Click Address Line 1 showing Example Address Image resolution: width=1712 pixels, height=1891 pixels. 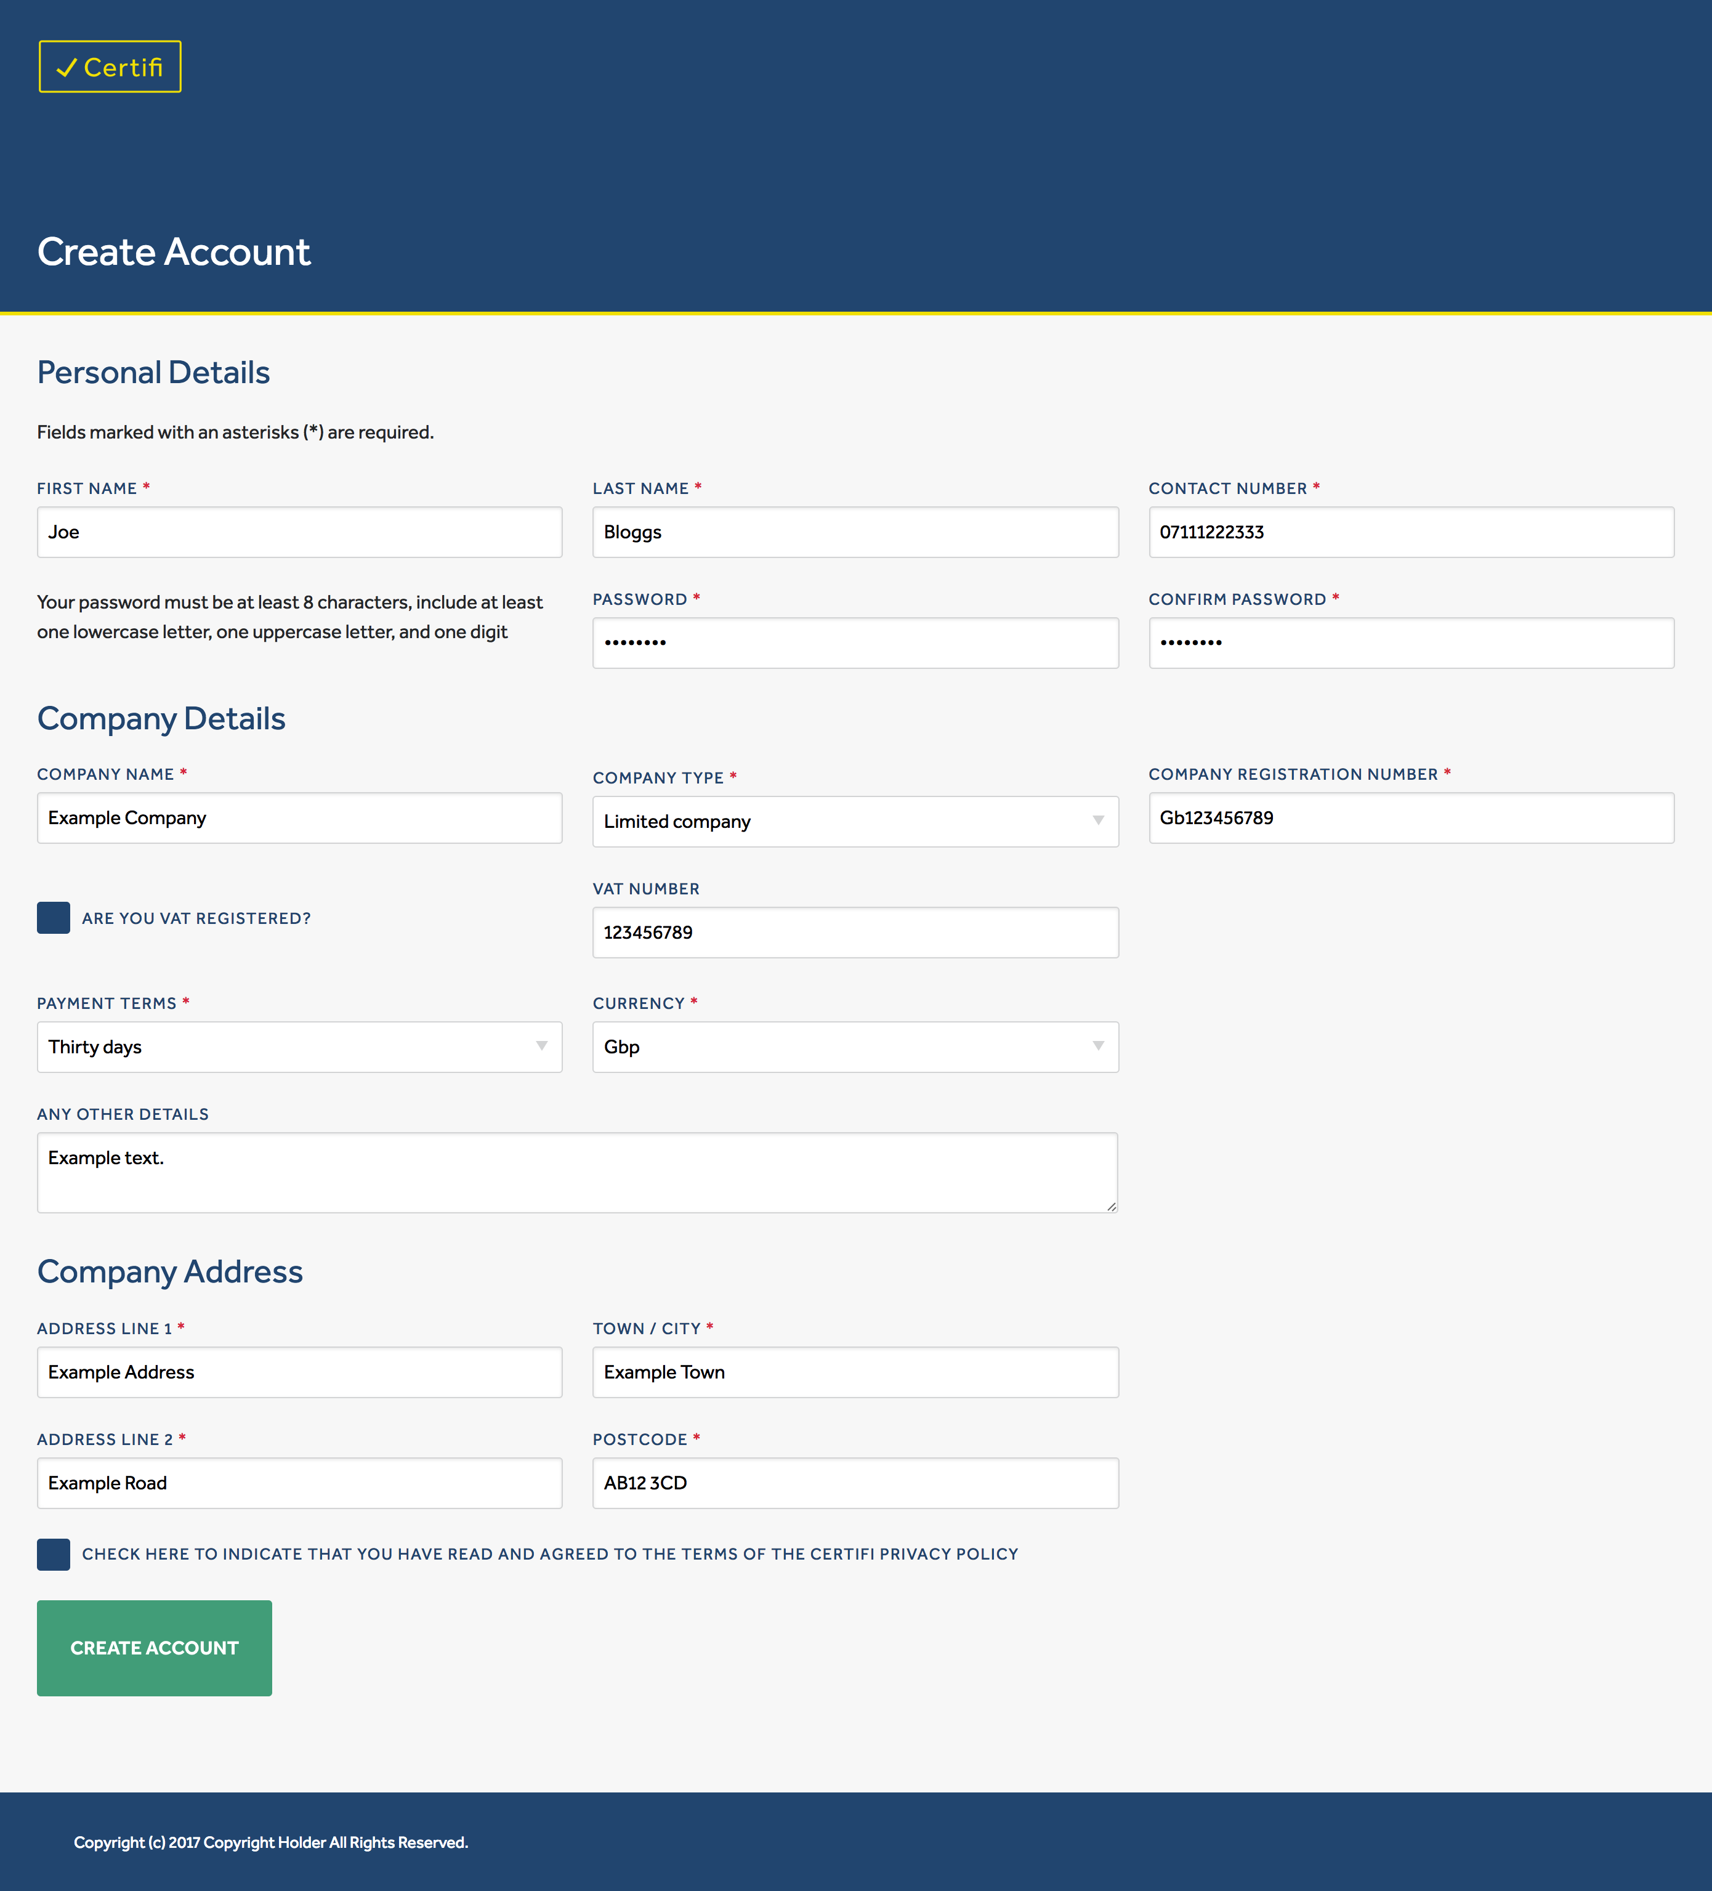298,1371
